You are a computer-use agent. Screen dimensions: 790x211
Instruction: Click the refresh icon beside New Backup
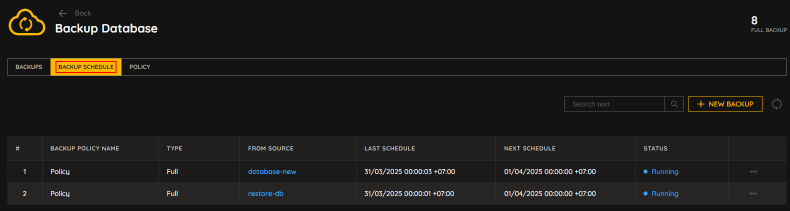pos(776,104)
